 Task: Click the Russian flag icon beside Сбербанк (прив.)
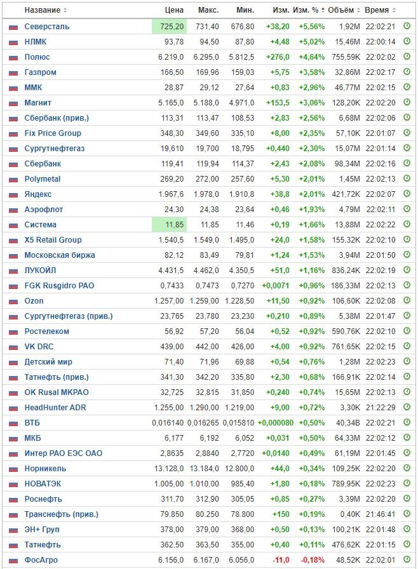[x=13, y=119]
